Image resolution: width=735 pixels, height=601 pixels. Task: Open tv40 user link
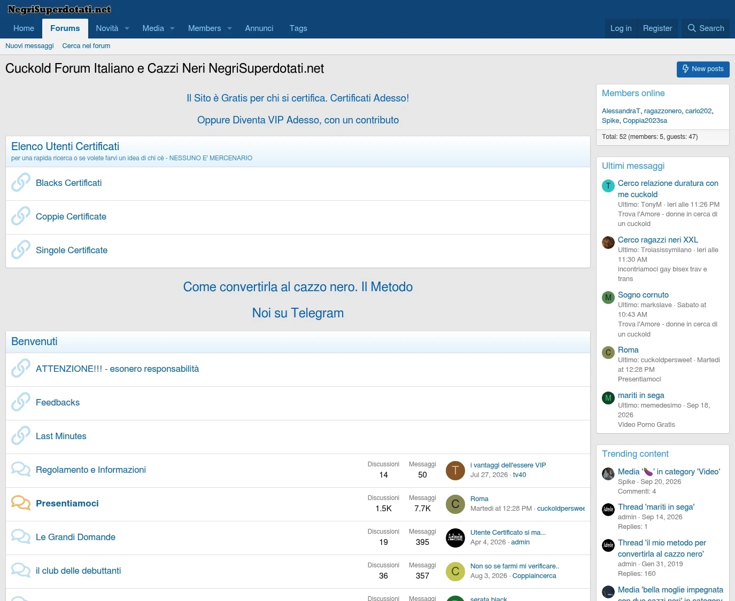520,475
